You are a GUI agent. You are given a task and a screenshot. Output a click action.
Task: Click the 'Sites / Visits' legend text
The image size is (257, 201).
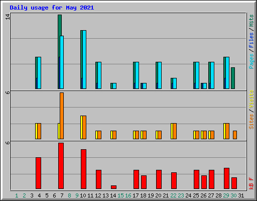pyautogui.click(x=251, y=110)
